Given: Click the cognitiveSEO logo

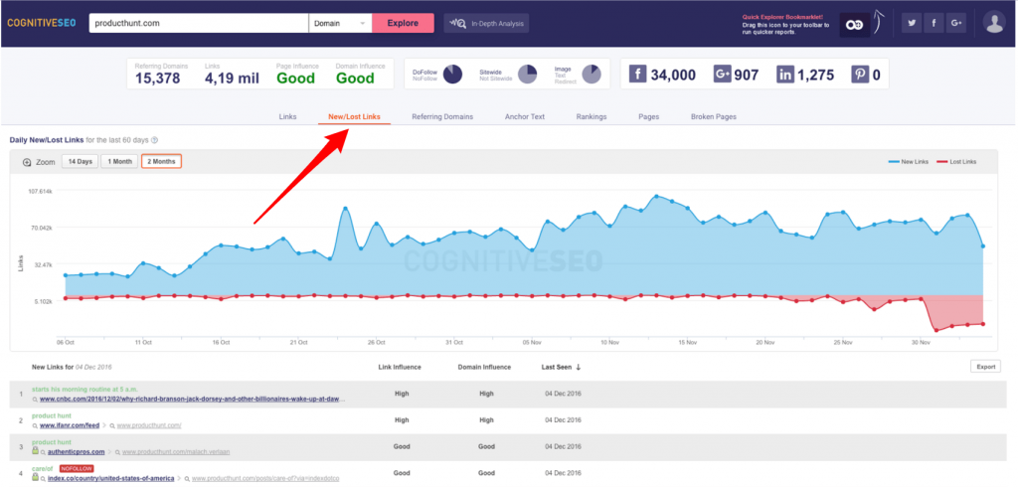Looking at the screenshot, I should tap(42, 23).
